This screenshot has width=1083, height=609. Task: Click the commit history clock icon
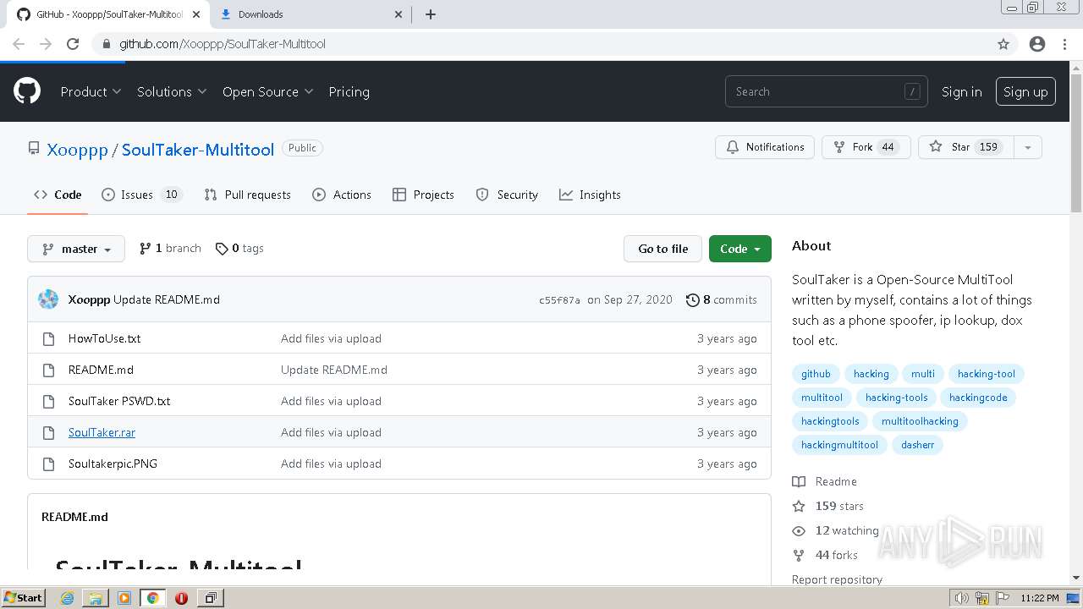pos(693,299)
